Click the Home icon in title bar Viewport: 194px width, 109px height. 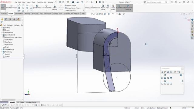click(60, 2)
